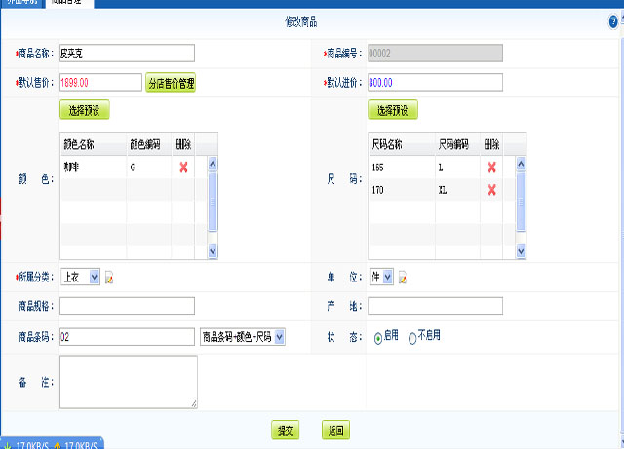Open the help icon at top right
Image resolution: width=624 pixels, height=449 pixels.
tap(613, 21)
